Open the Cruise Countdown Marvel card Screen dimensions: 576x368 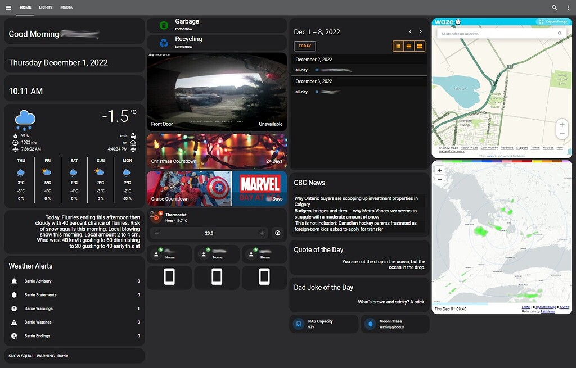[217, 188]
